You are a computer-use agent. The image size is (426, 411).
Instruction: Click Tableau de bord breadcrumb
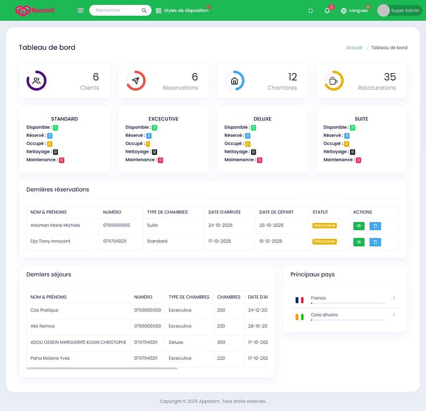click(389, 48)
